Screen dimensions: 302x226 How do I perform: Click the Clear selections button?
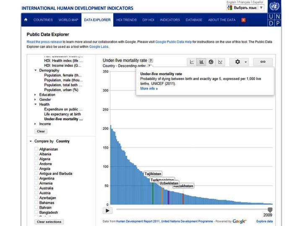[x=49, y=222]
